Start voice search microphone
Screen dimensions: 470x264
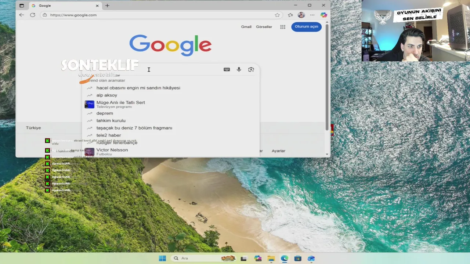239,70
